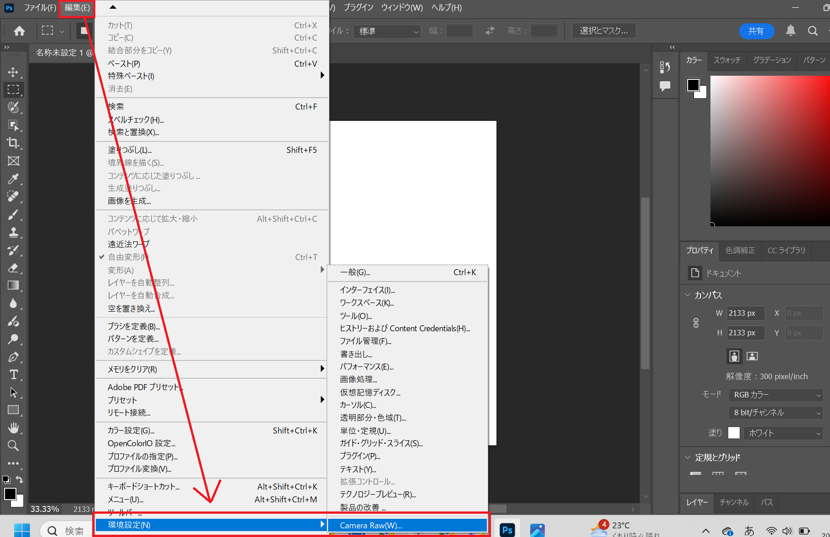The height and width of the screenshot is (537, 830).
Task: Click the 塗り white fill swatch
Action: pyautogui.click(x=734, y=433)
